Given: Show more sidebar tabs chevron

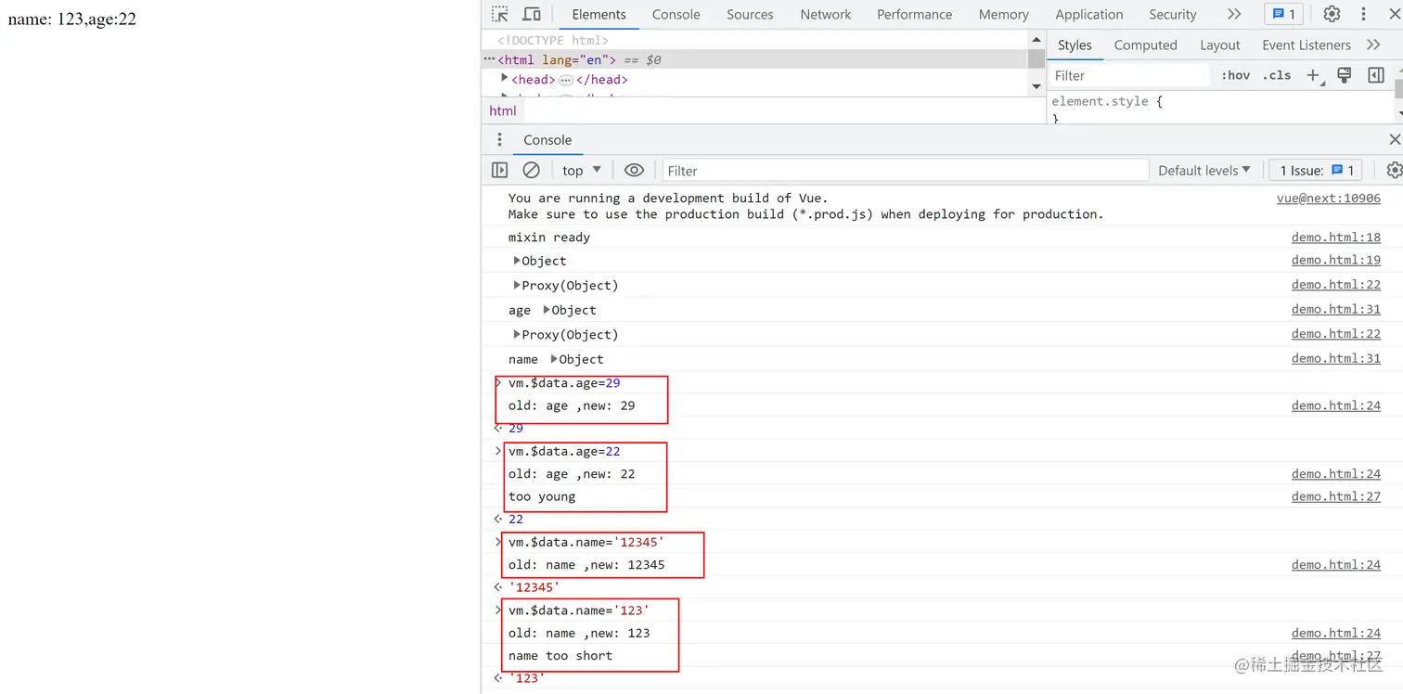Looking at the screenshot, I should (1373, 45).
